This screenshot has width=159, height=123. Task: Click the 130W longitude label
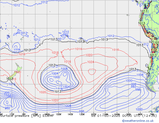coord(82,114)
